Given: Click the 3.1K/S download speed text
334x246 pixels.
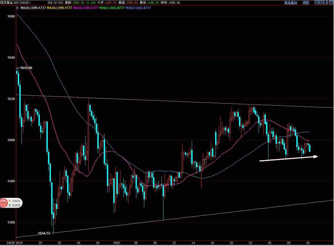Looking at the screenshot, I should pos(16,205).
